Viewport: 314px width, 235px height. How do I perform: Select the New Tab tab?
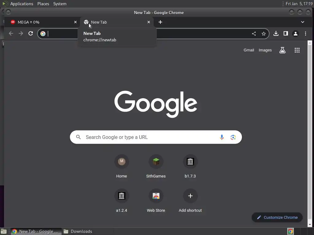click(117, 22)
